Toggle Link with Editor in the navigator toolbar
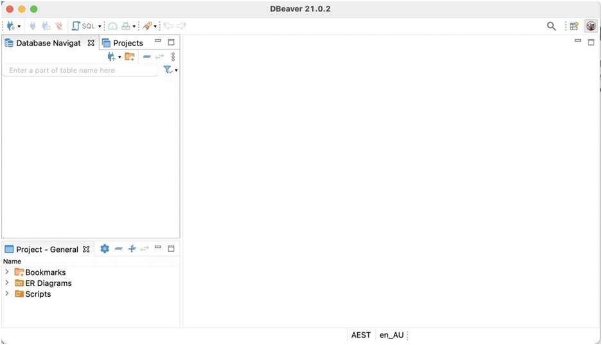This screenshot has width=602, height=345. (x=160, y=57)
